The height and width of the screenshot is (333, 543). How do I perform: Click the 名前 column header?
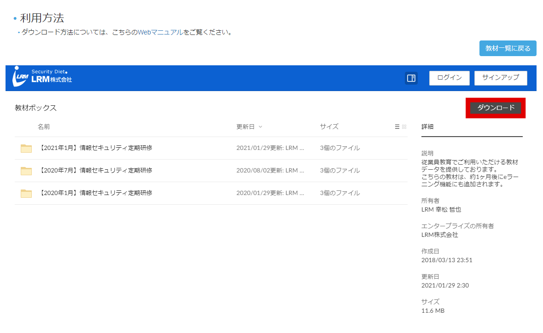44,127
